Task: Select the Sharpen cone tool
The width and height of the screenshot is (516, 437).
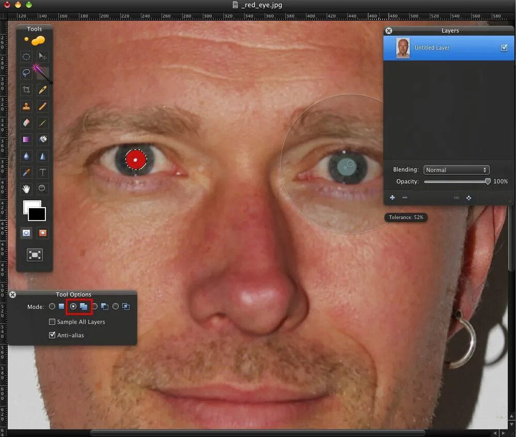Action: (x=42, y=156)
